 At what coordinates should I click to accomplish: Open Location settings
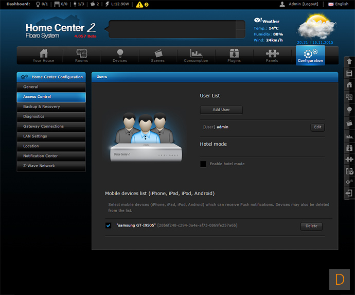coord(51,146)
